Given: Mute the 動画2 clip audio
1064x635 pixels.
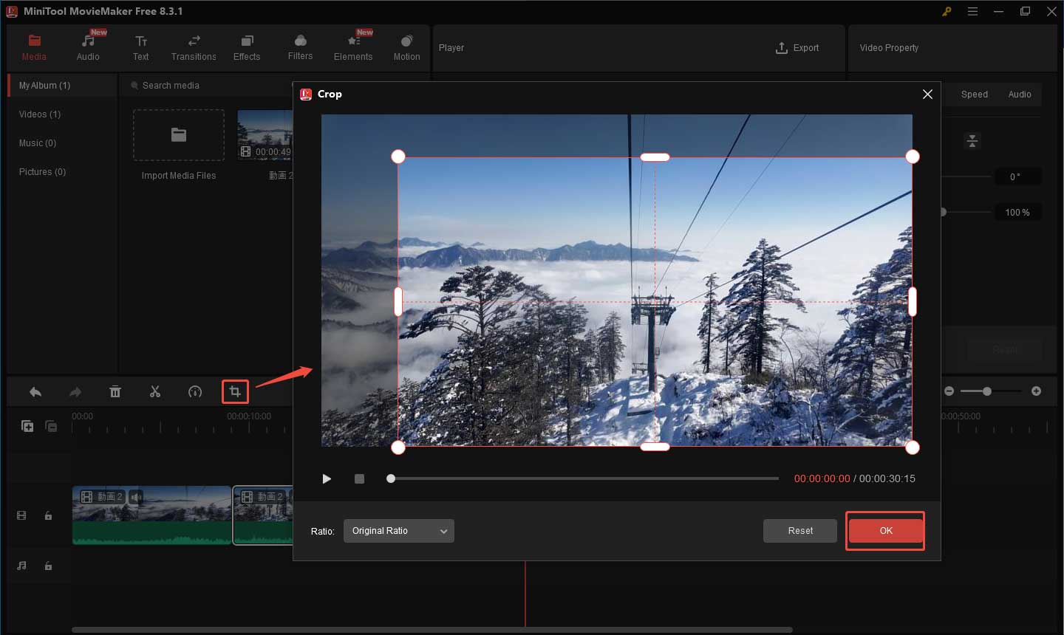Looking at the screenshot, I should [x=136, y=496].
